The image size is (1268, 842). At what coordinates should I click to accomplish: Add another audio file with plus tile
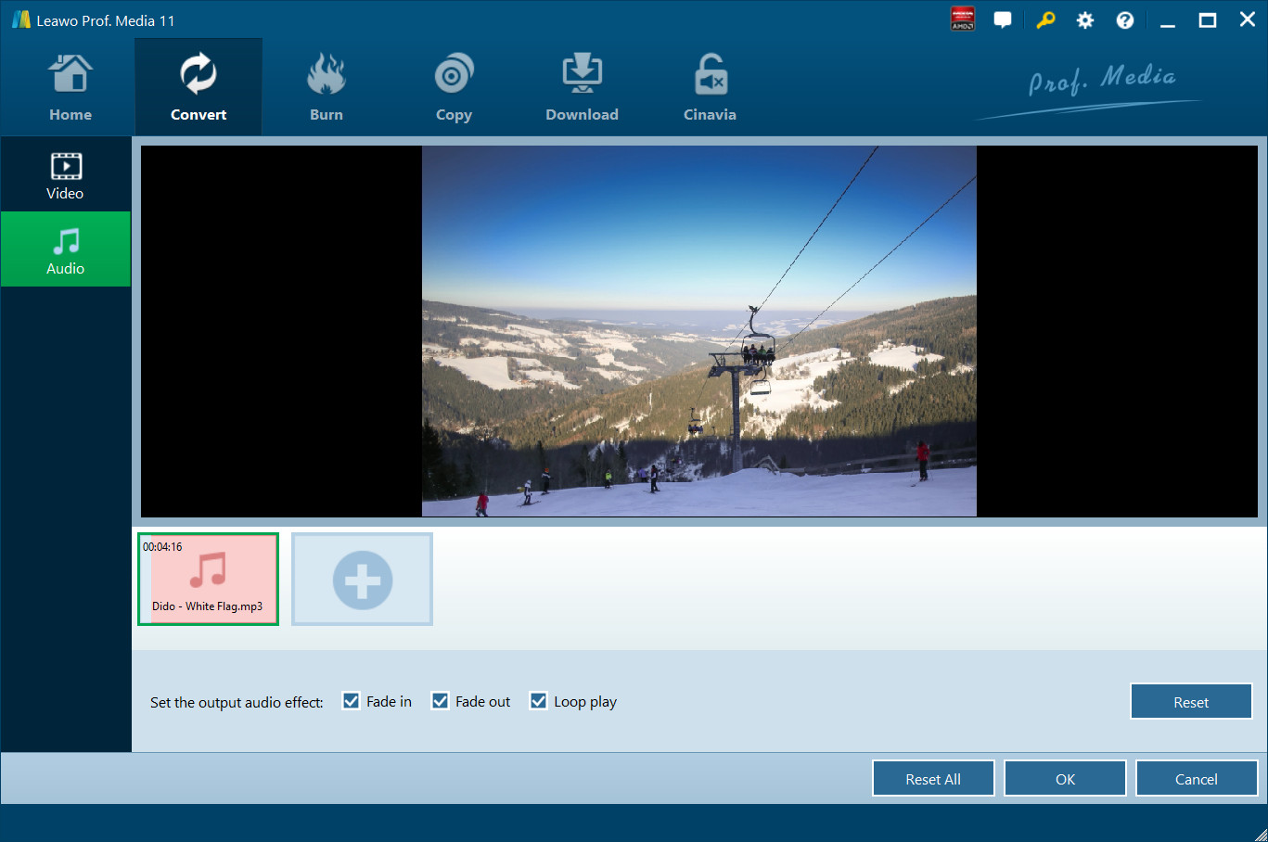click(362, 580)
